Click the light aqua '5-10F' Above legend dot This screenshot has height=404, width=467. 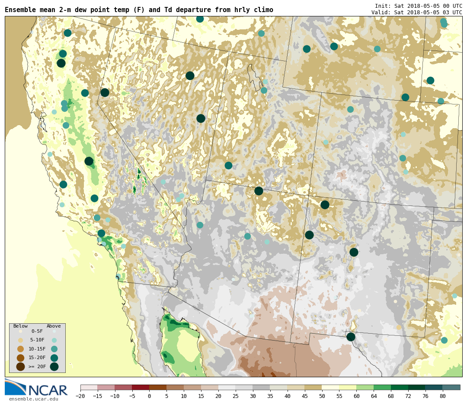(x=54, y=340)
